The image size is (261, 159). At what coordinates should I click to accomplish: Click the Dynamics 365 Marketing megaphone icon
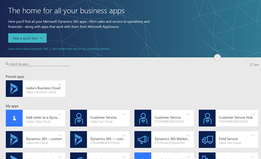[x=143, y=140]
